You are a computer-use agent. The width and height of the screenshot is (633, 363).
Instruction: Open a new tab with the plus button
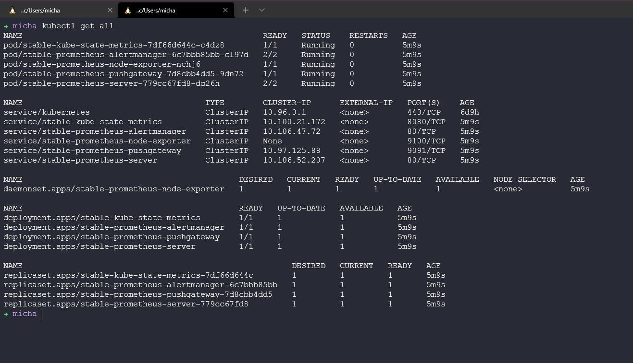246,10
